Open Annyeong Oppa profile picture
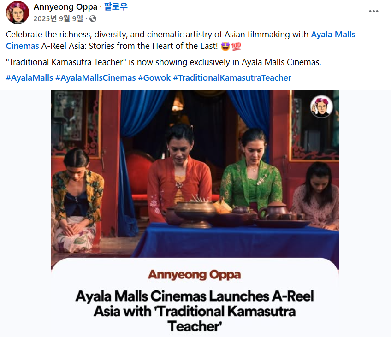The width and height of the screenshot is (391, 337). pyautogui.click(x=18, y=12)
